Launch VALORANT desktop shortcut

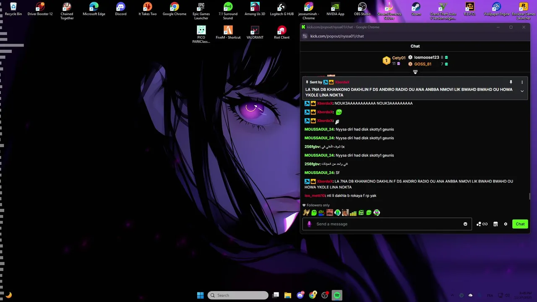click(255, 33)
